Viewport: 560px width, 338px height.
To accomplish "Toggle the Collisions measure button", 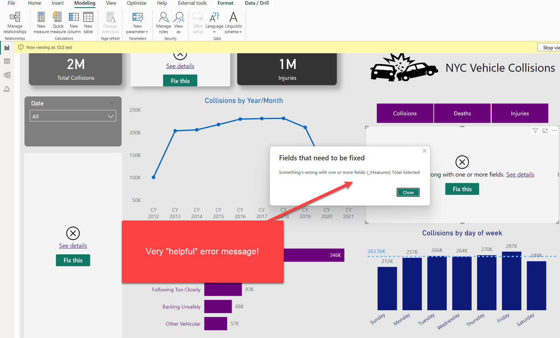I will 405,113.
